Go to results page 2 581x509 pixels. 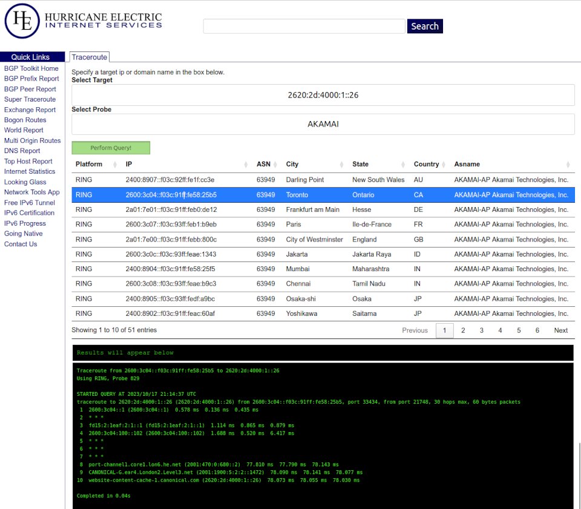463,330
